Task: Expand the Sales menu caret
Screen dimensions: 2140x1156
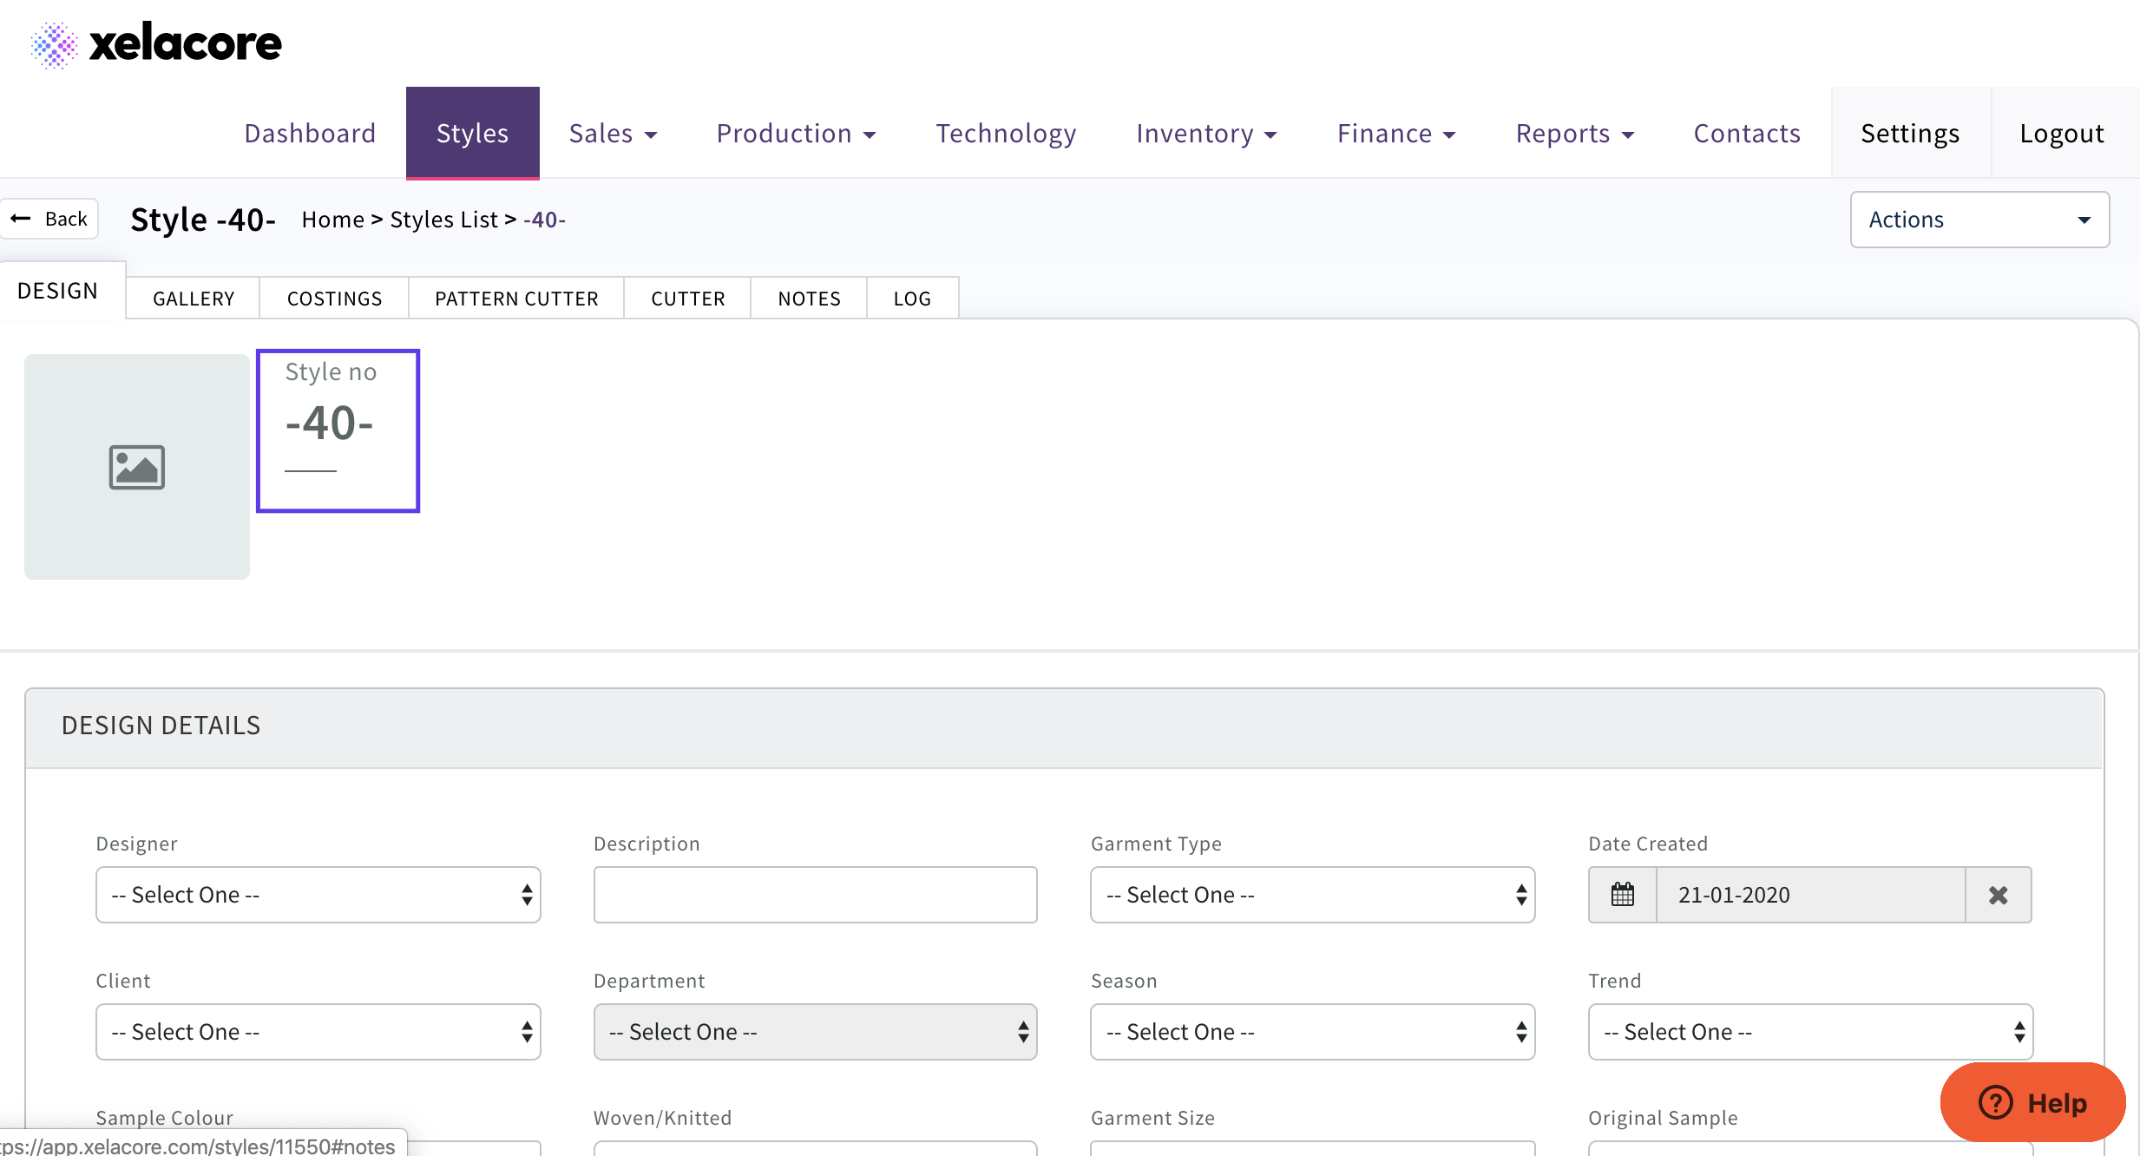Action: coord(651,135)
